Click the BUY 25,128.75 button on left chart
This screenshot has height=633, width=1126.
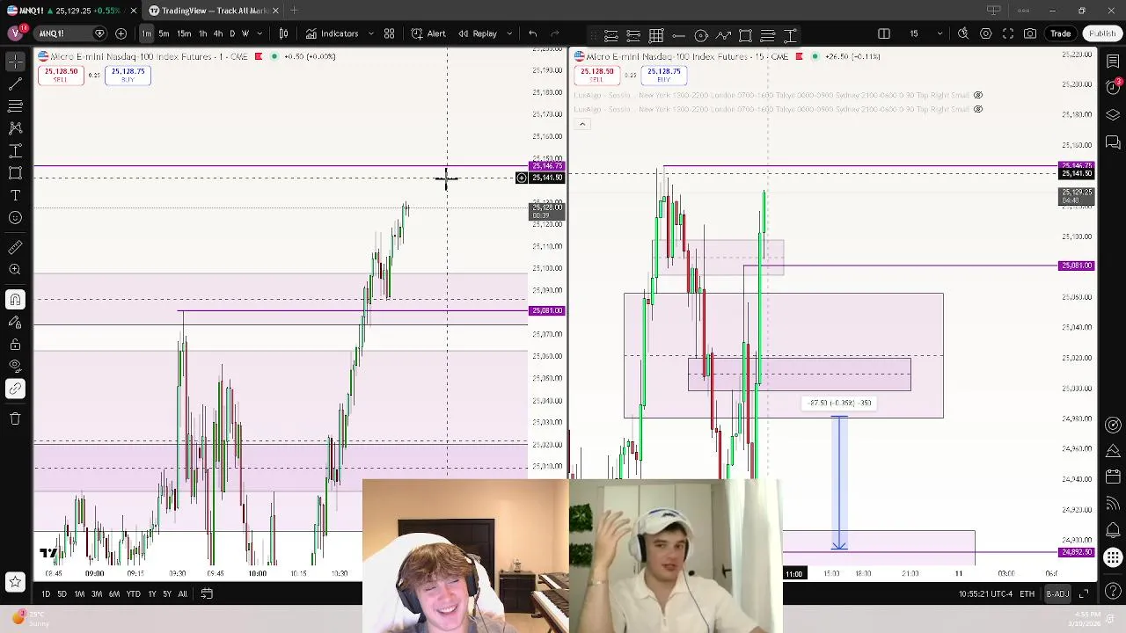click(128, 76)
